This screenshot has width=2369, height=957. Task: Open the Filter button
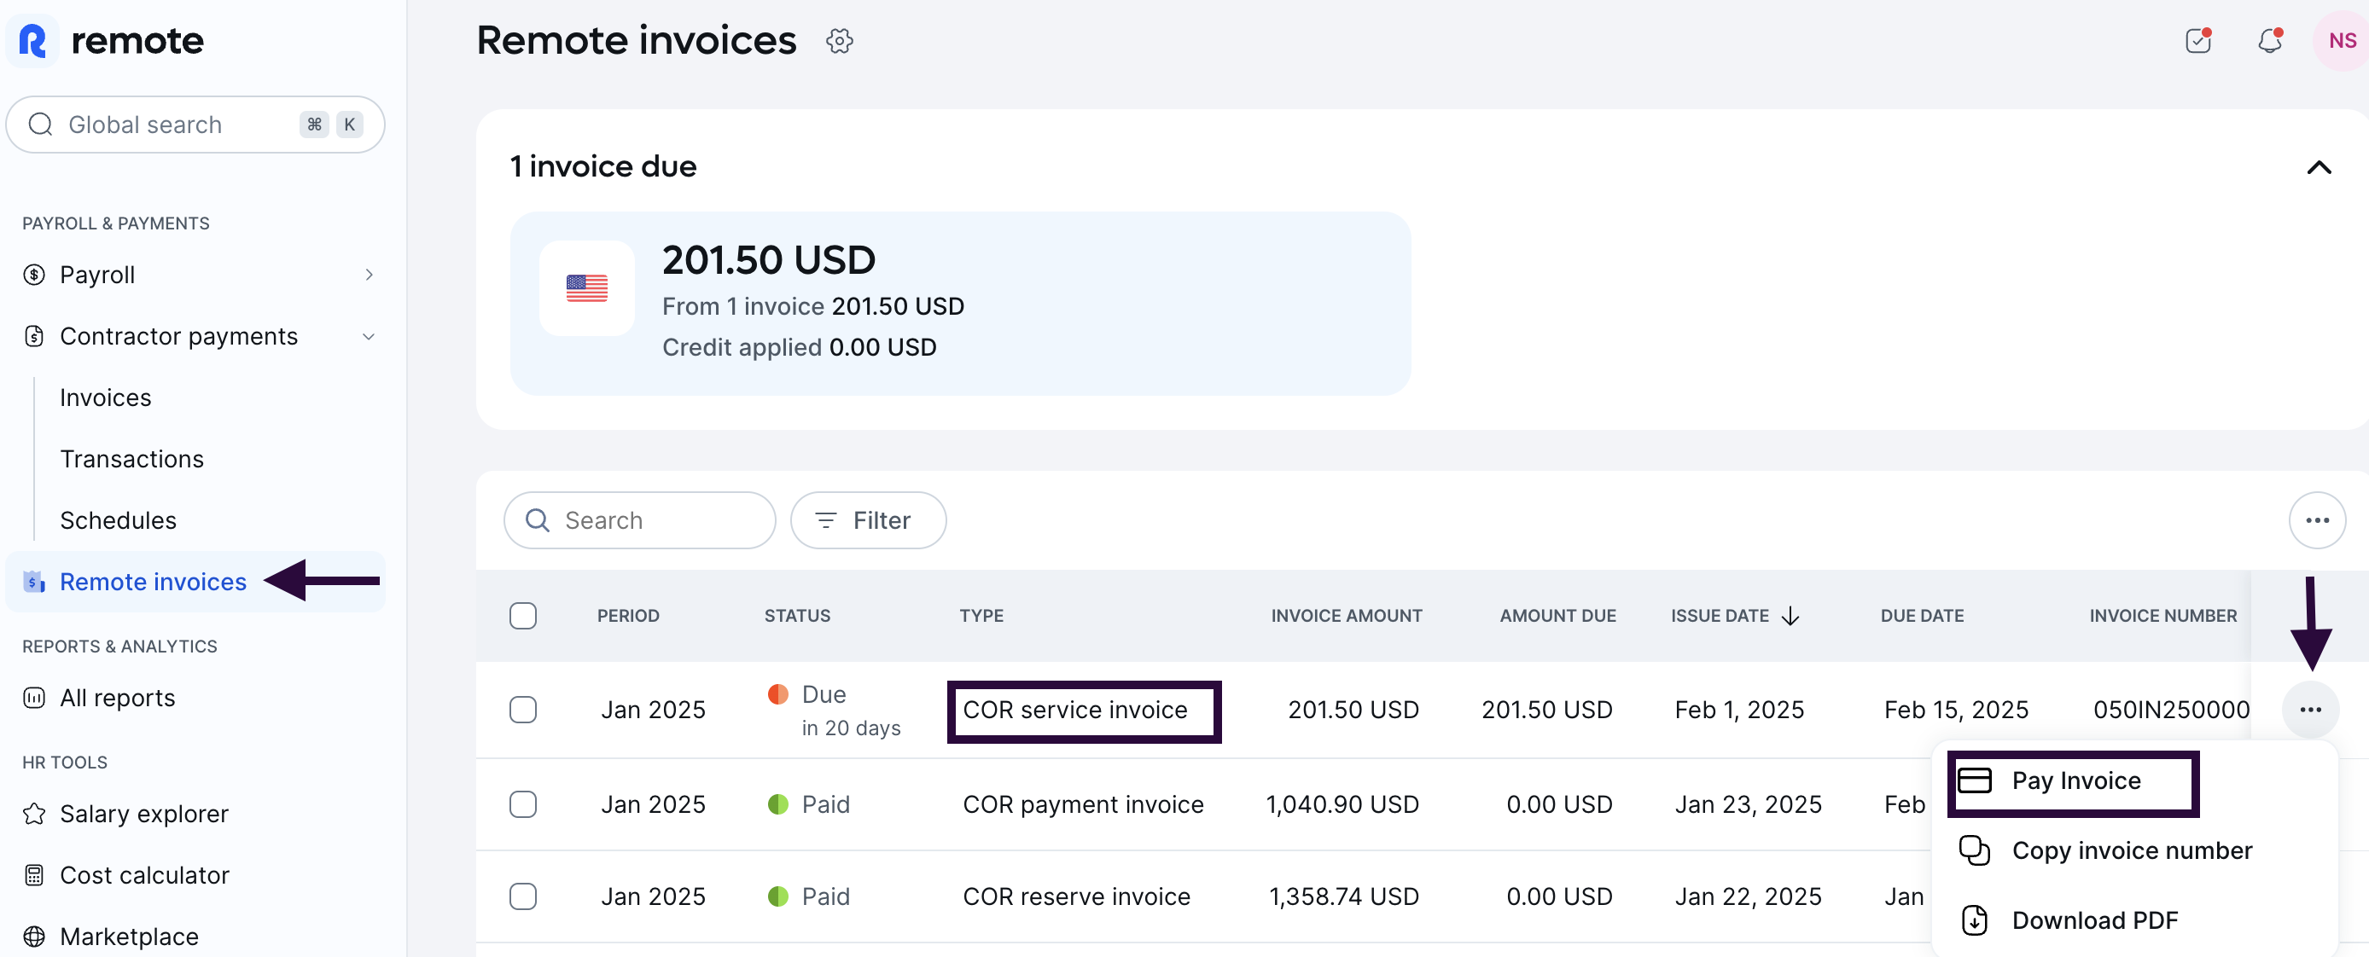click(x=867, y=520)
